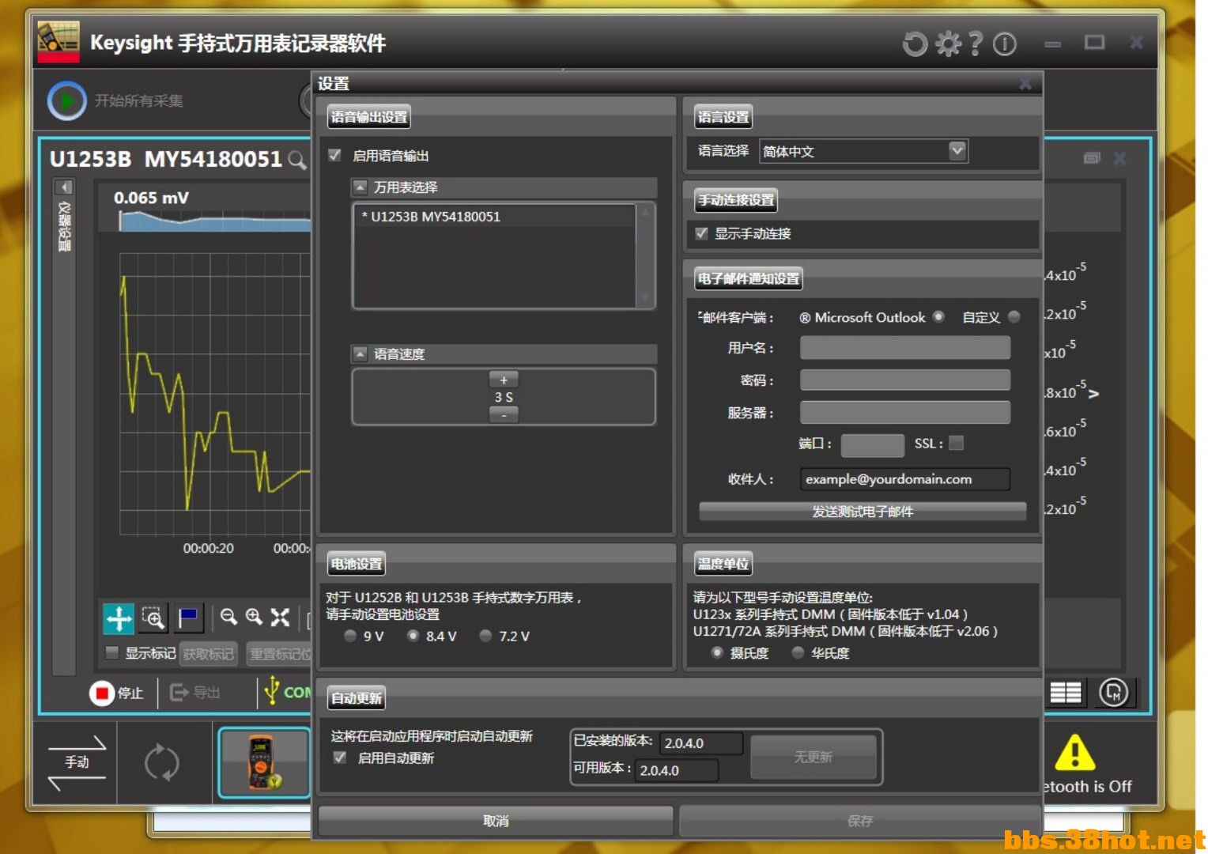
Task: Increase voice speed with plus button
Action: (x=504, y=380)
